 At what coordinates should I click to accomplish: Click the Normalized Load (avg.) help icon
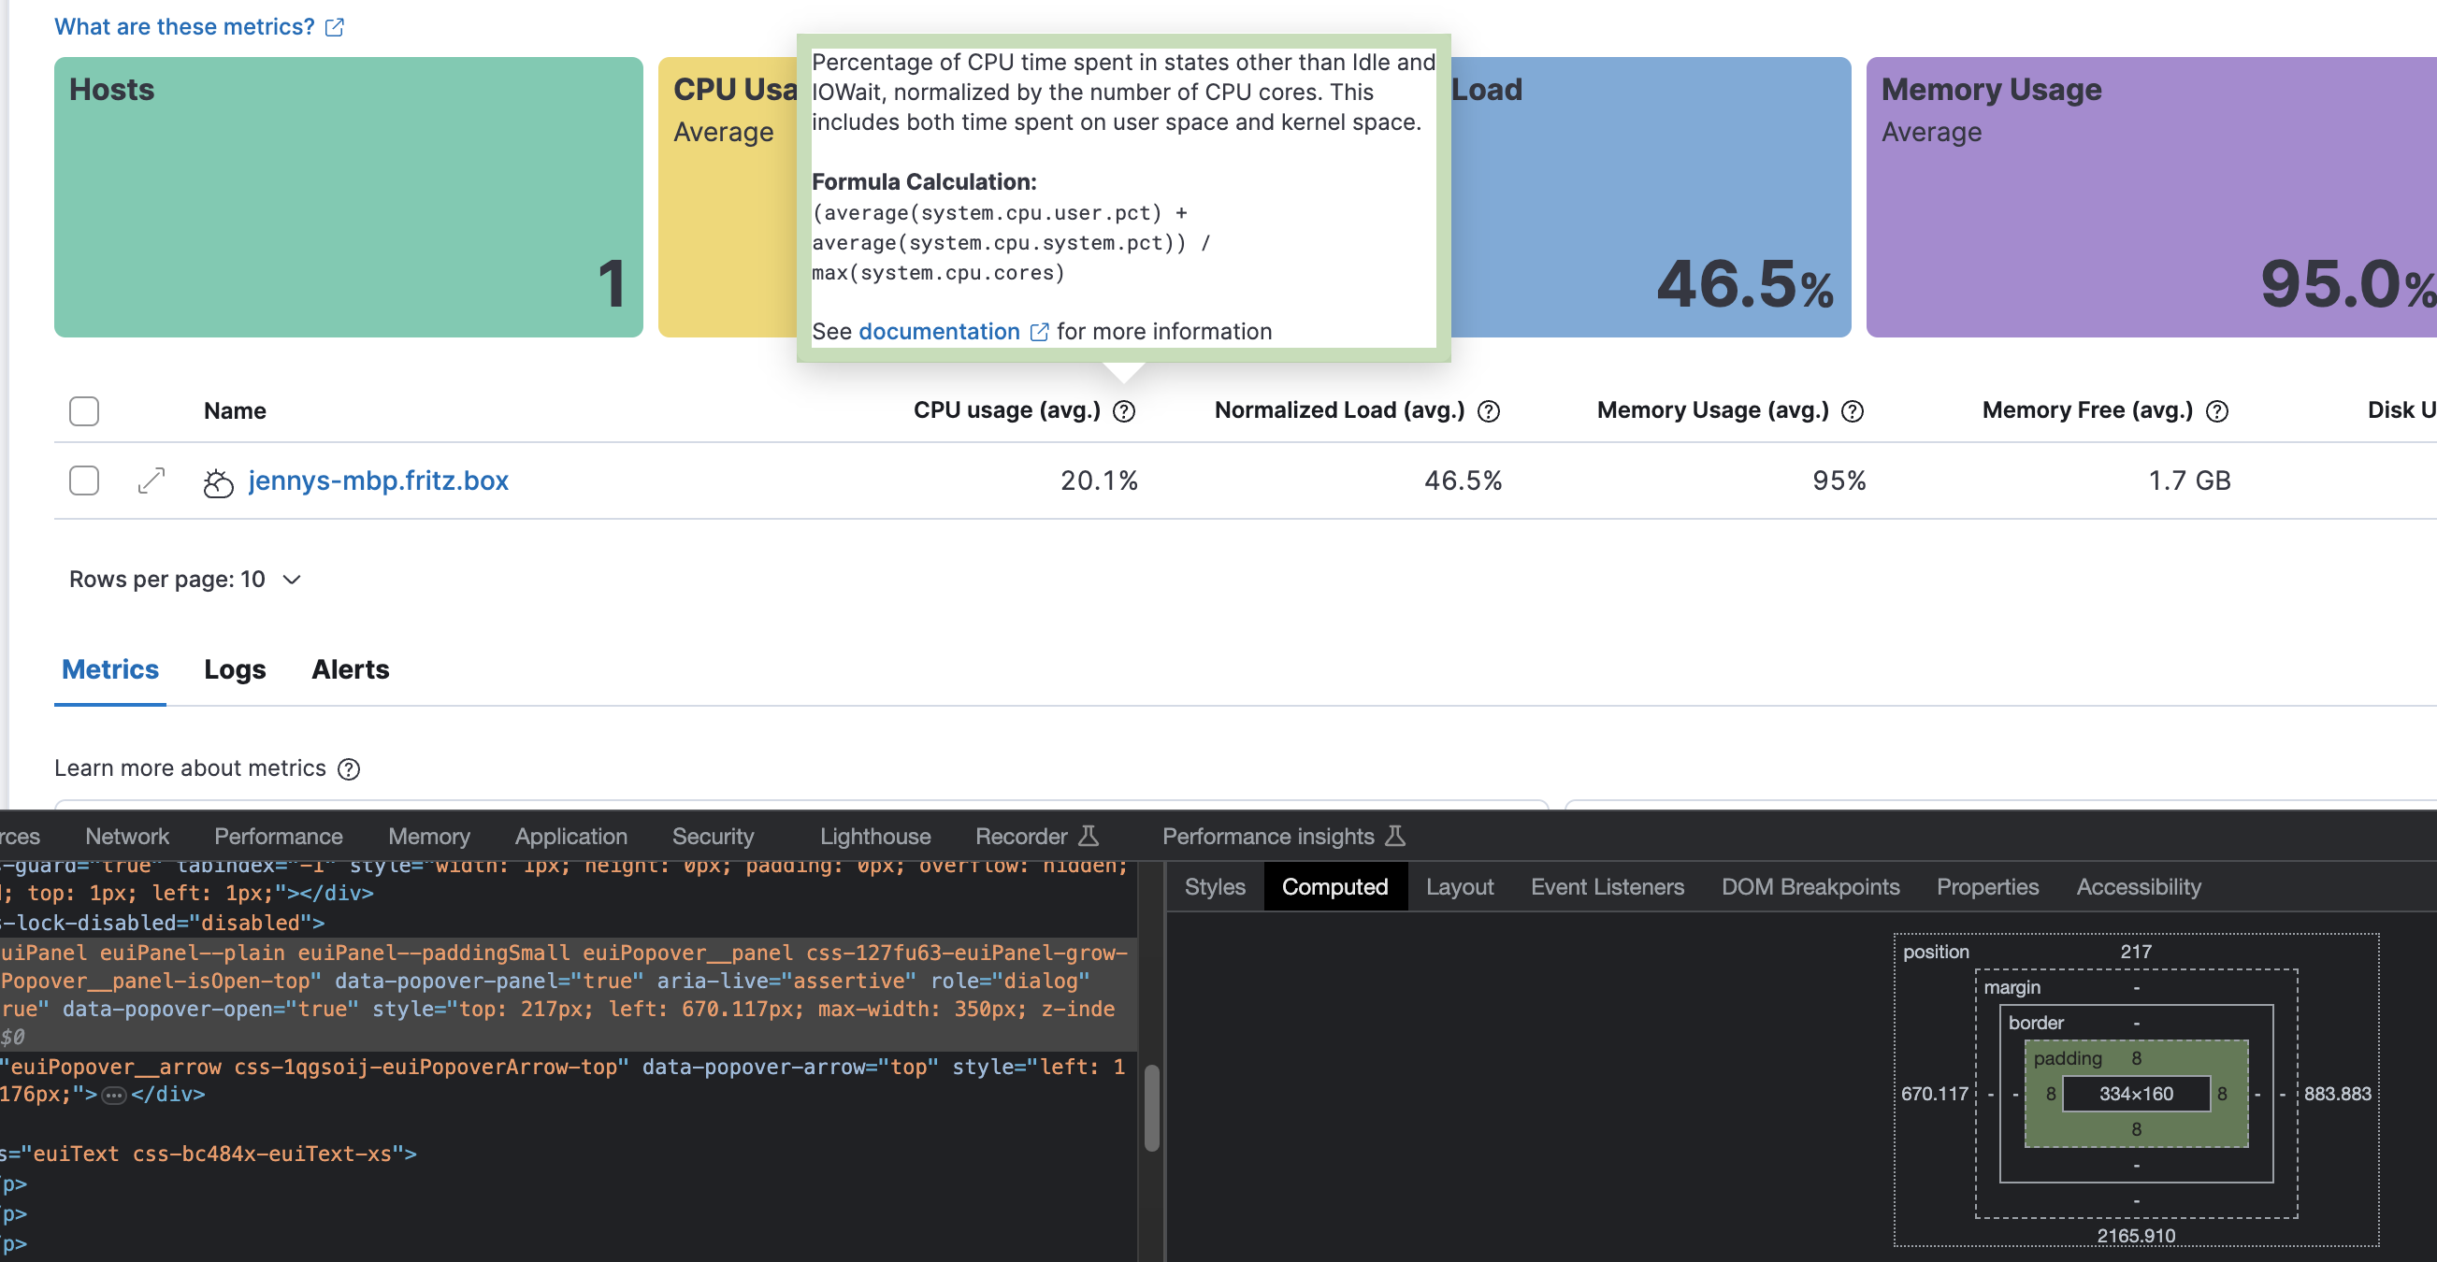(1488, 411)
